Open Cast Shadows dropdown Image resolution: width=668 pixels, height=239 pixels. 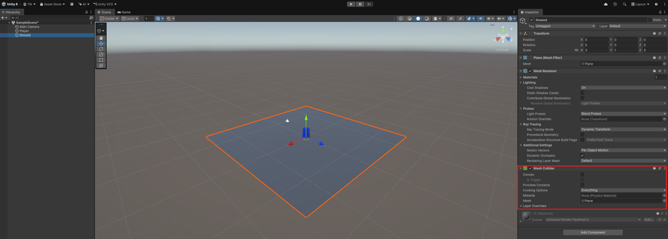[x=623, y=88]
